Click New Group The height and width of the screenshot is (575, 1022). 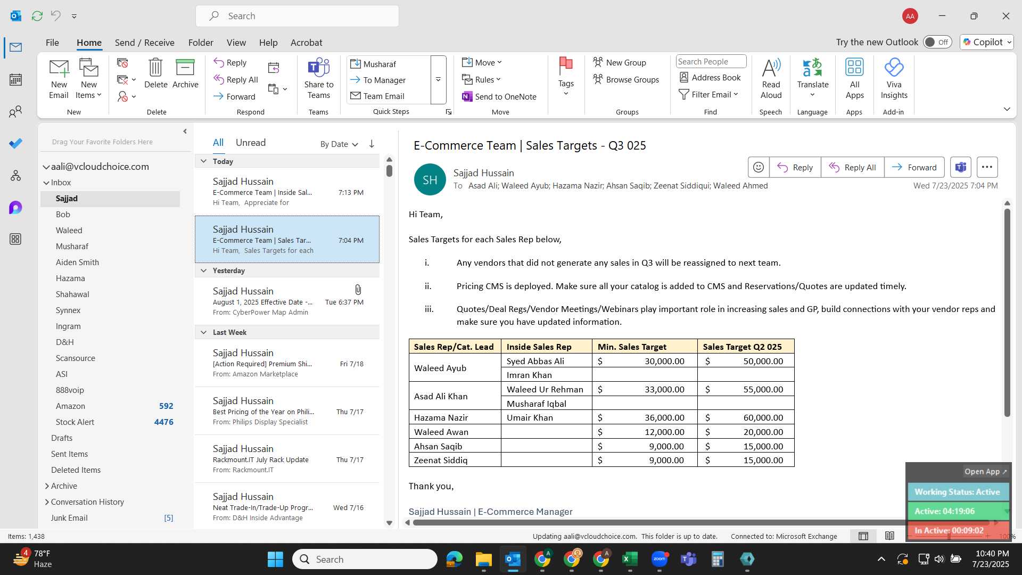pyautogui.click(x=620, y=62)
